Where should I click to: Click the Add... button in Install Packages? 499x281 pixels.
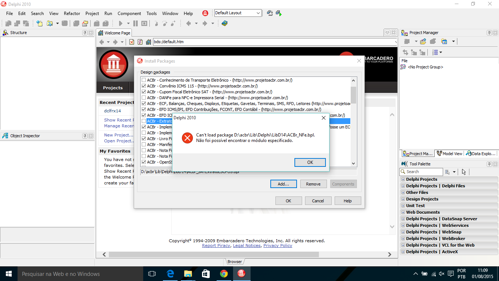coord(283,184)
